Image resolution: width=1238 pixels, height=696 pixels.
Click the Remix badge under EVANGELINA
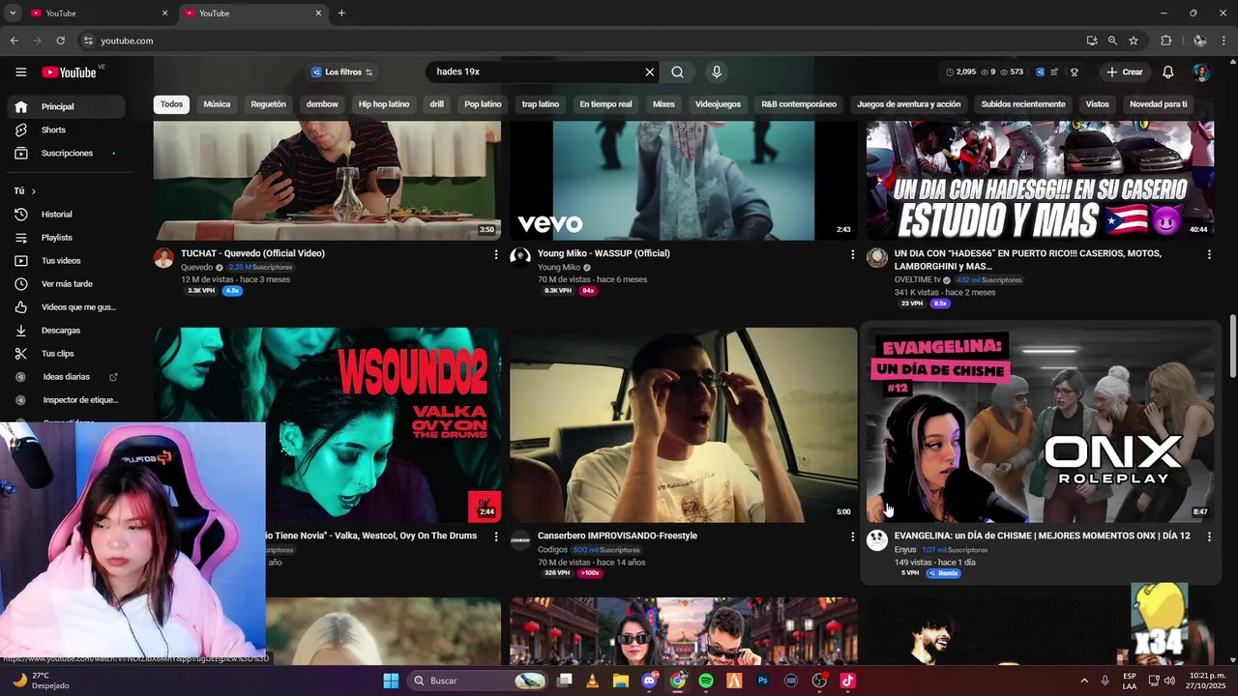pos(943,573)
